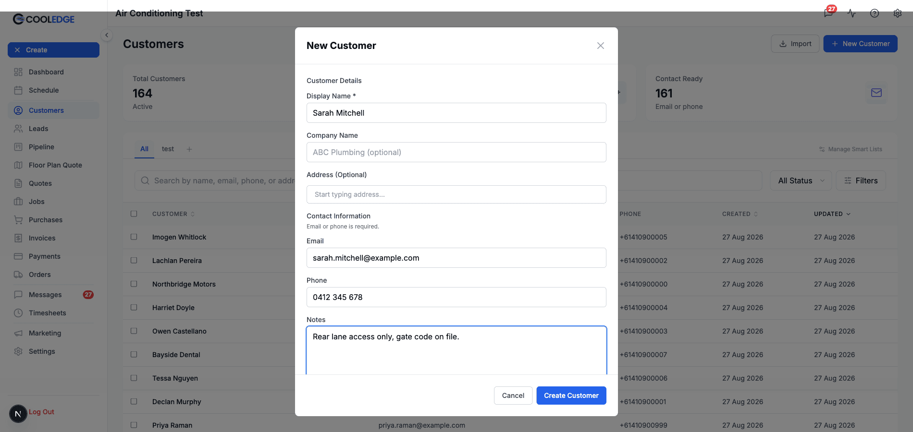Click the Leads icon in sidebar

click(x=18, y=129)
